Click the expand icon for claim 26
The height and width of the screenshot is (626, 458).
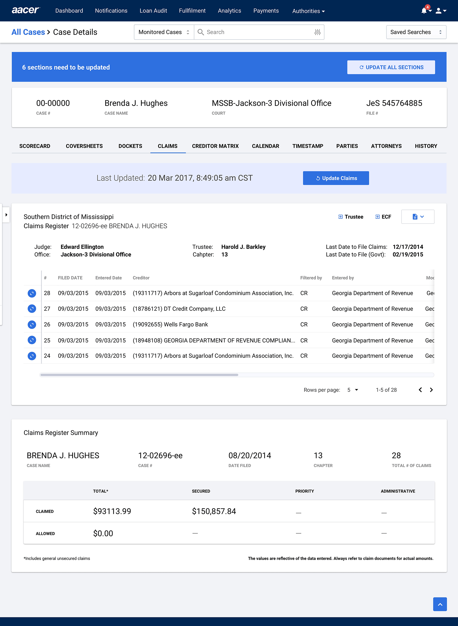click(x=32, y=324)
